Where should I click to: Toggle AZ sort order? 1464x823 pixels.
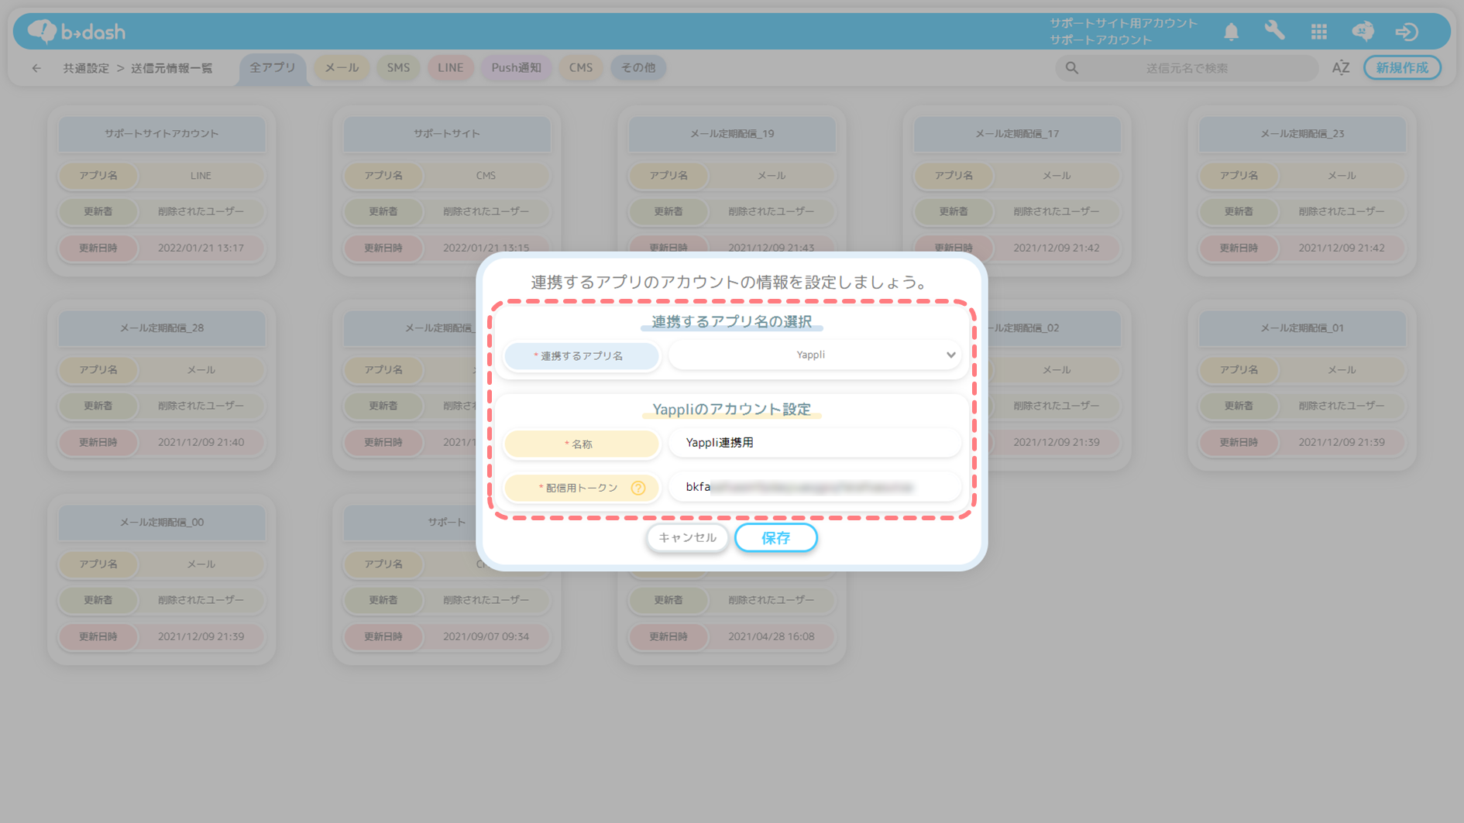pyautogui.click(x=1341, y=68)
